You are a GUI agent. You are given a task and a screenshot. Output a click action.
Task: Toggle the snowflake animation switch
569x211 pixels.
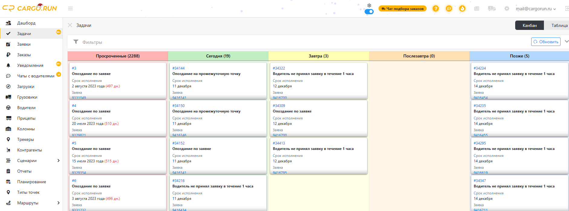click(369, 11)
